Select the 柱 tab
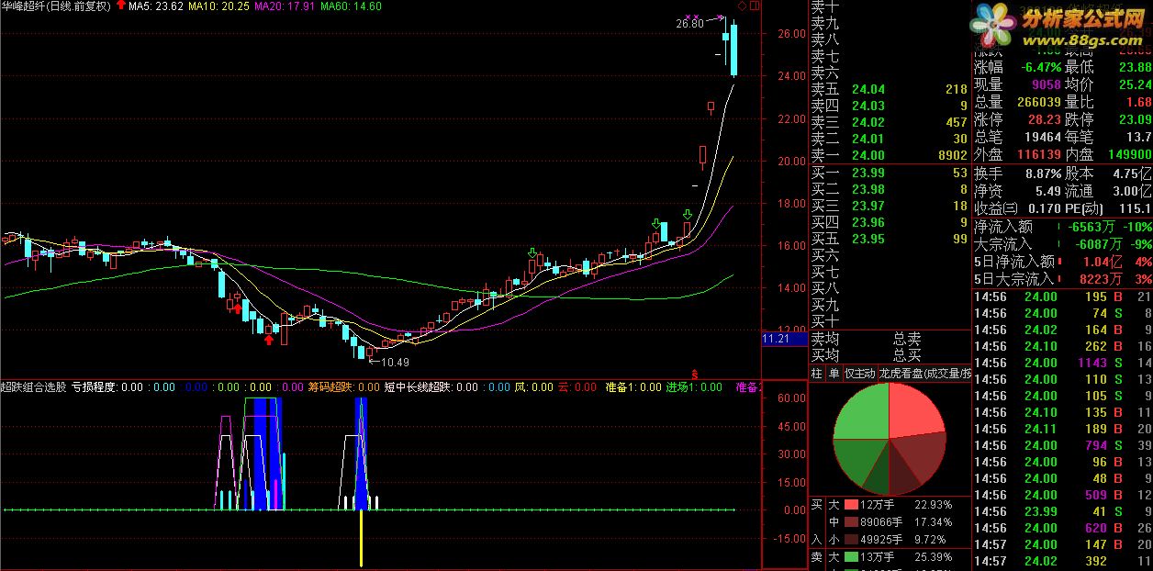The height and width of the screenshot is (571, 1153). coord(817,374)
